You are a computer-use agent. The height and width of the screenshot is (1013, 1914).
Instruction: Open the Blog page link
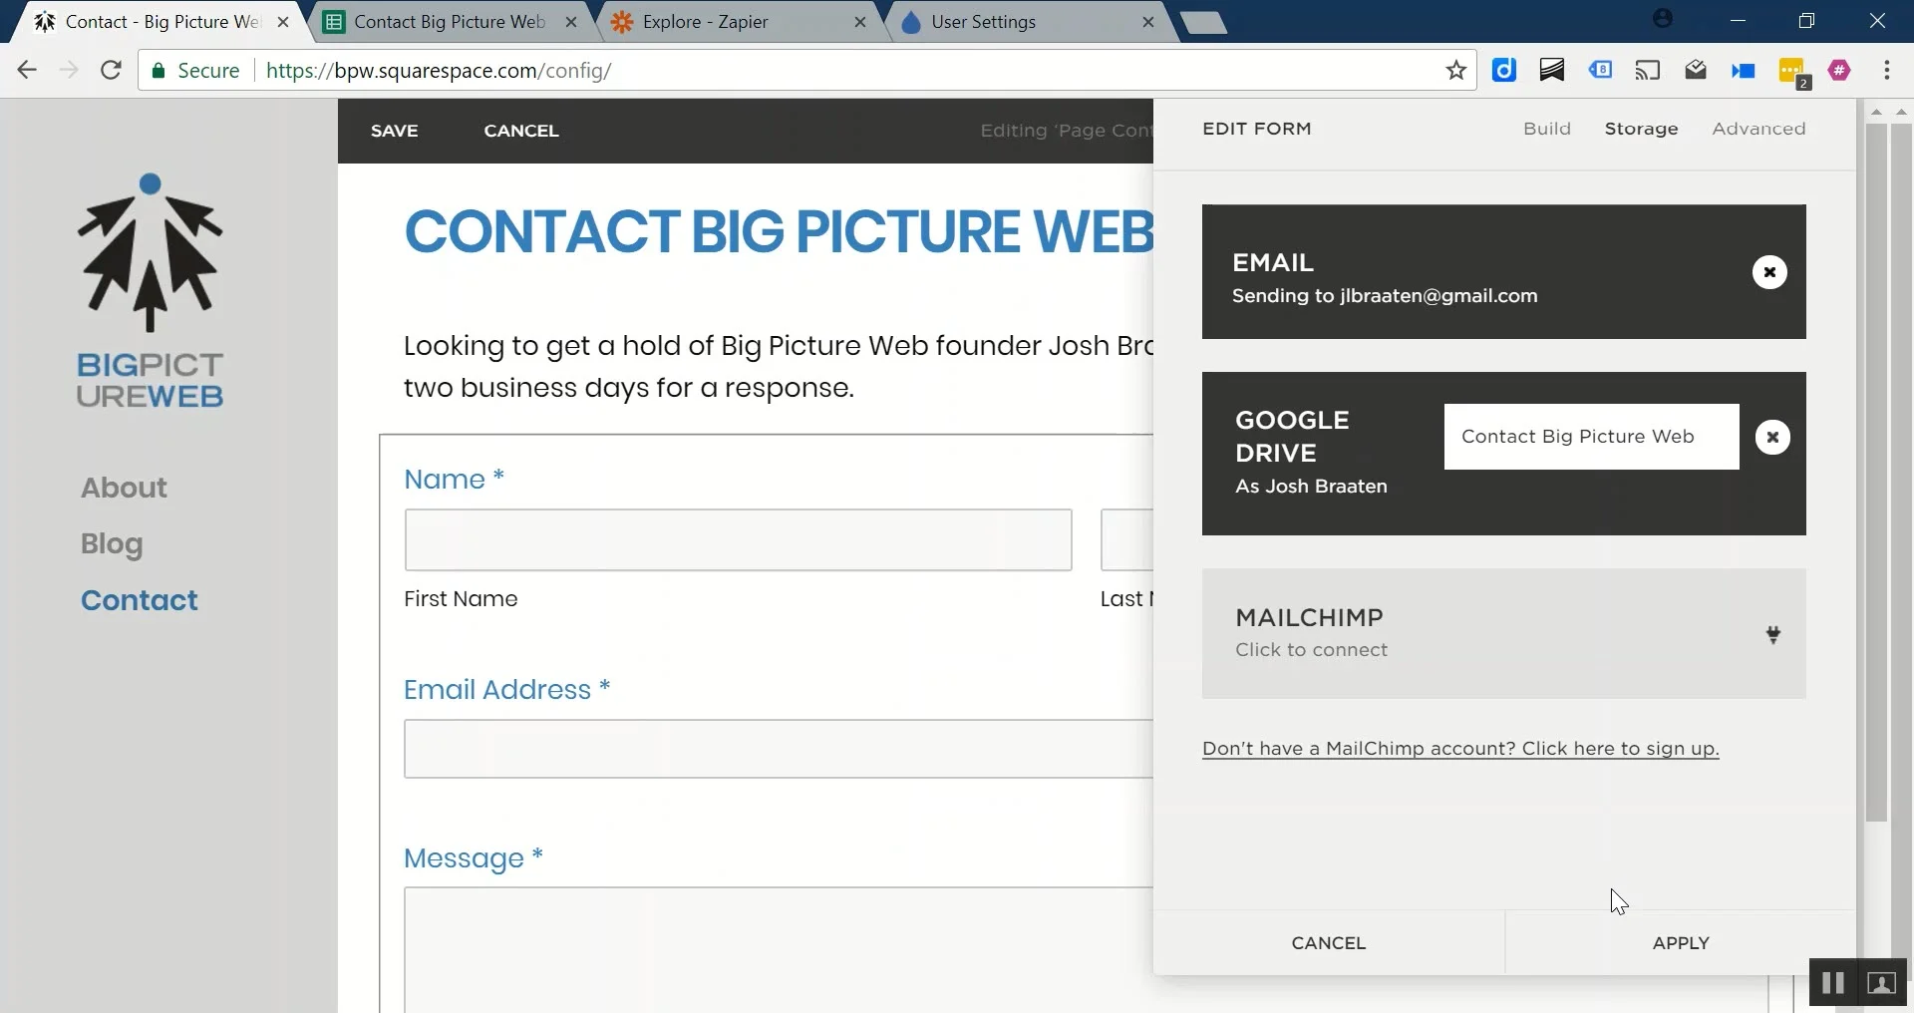pos(112,544)
